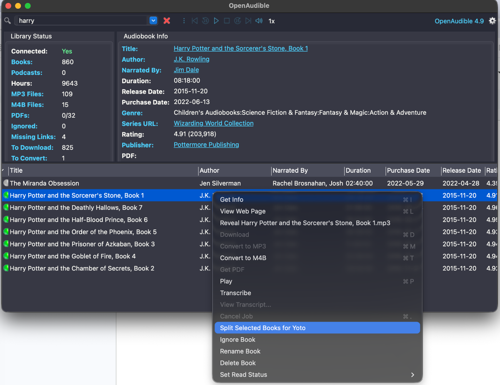500x385 pixels.
Task: Select Get Info from context menu
Action: tap(317, 200)
